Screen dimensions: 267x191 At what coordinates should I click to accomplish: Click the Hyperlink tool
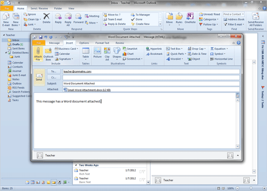(154, 49)
